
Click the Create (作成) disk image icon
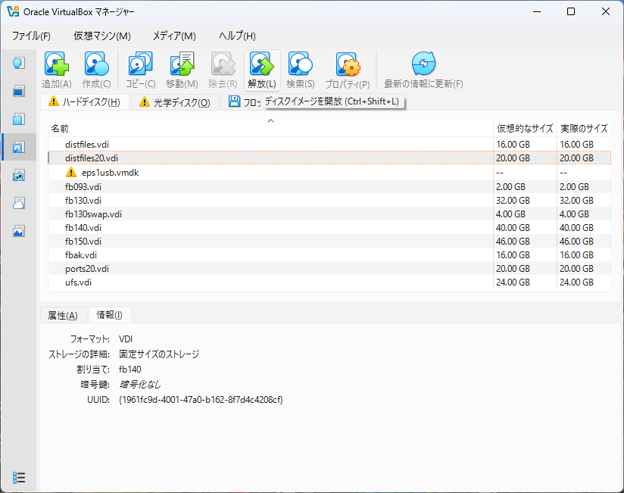point(96,64)
